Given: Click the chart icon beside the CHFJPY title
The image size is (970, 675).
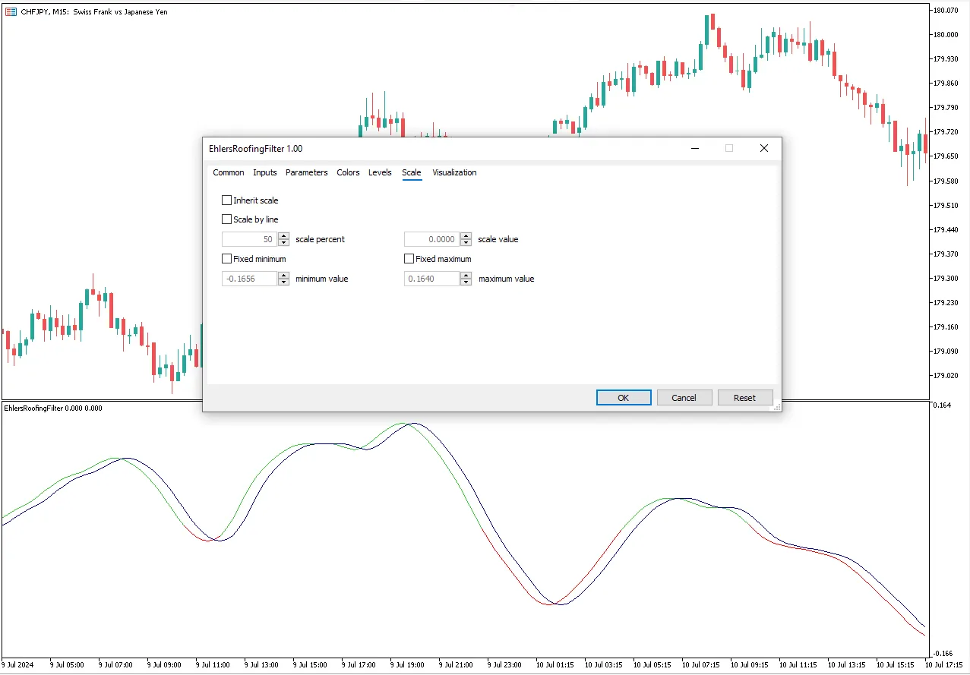Looking at the screenshot, I should coord(11,12).
